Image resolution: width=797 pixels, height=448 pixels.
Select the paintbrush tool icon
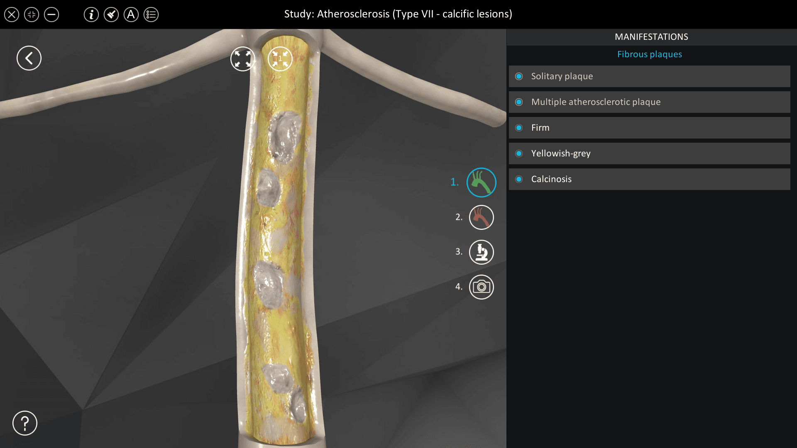point(111,15)
